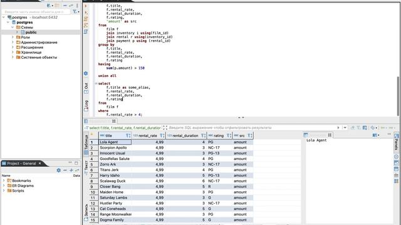Collapse the select statement fold marker
The width and height of the screenshot is (401, 225).
click(x=96, y=83)
